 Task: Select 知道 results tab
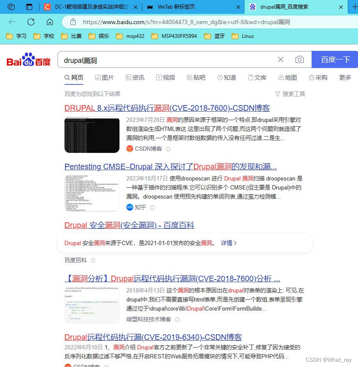[226, 78]
